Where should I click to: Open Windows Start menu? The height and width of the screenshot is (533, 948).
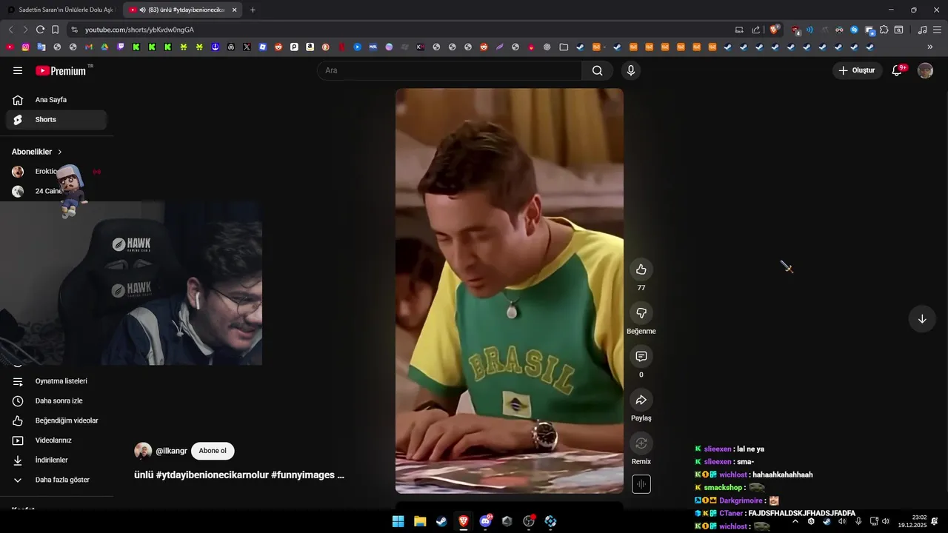398,521
